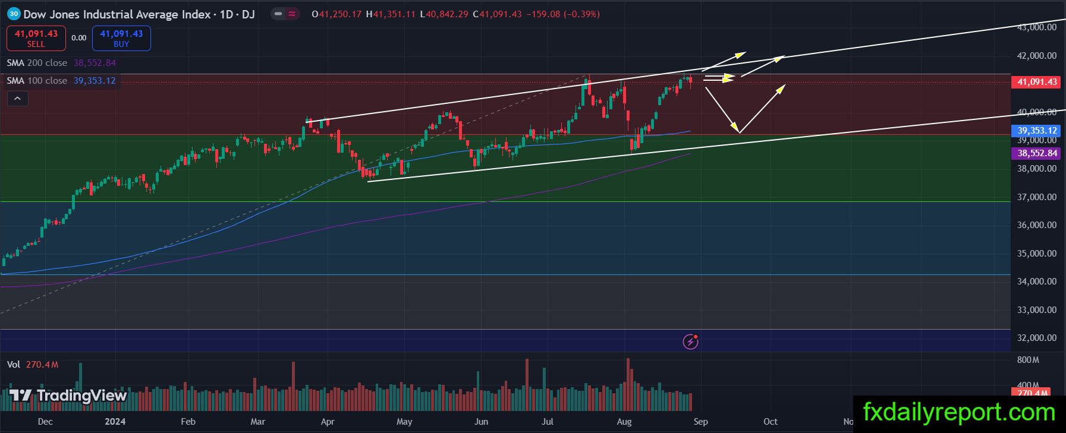Click the 42,000.00 price scale label

coord(1037,56)
